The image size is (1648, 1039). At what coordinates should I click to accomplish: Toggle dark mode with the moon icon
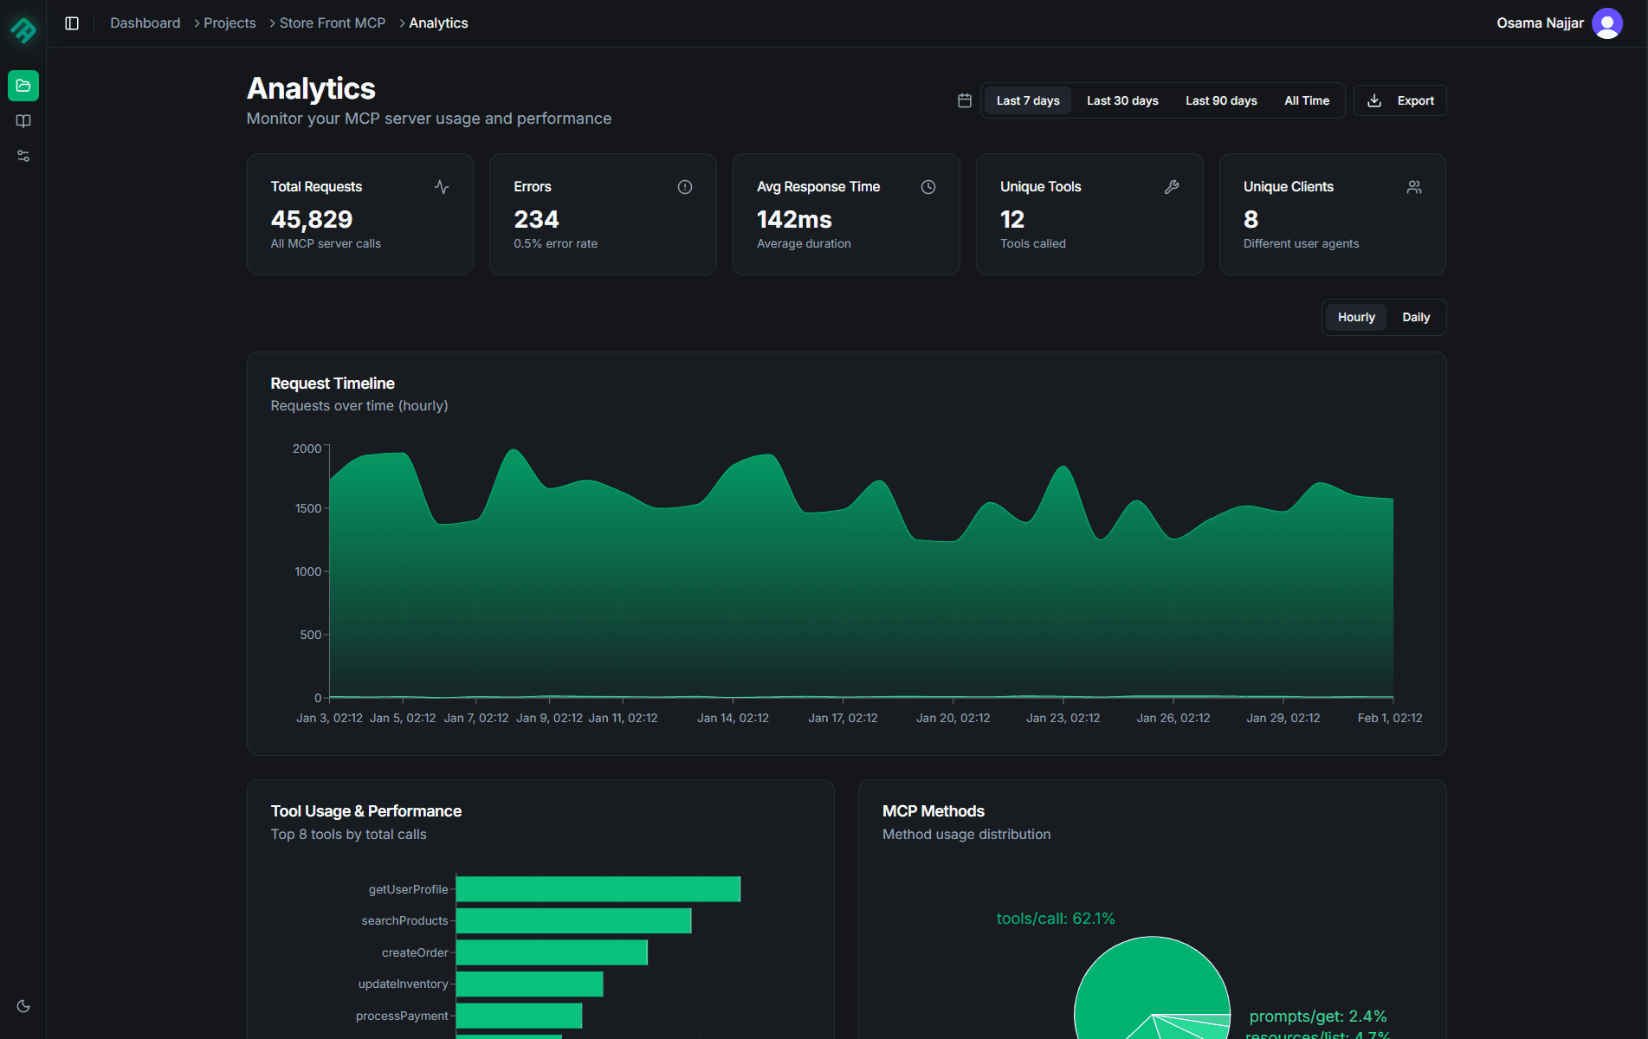(23, 1006)
